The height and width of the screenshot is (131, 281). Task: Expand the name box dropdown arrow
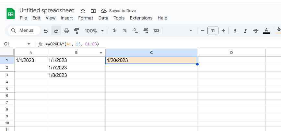point(29,44)
